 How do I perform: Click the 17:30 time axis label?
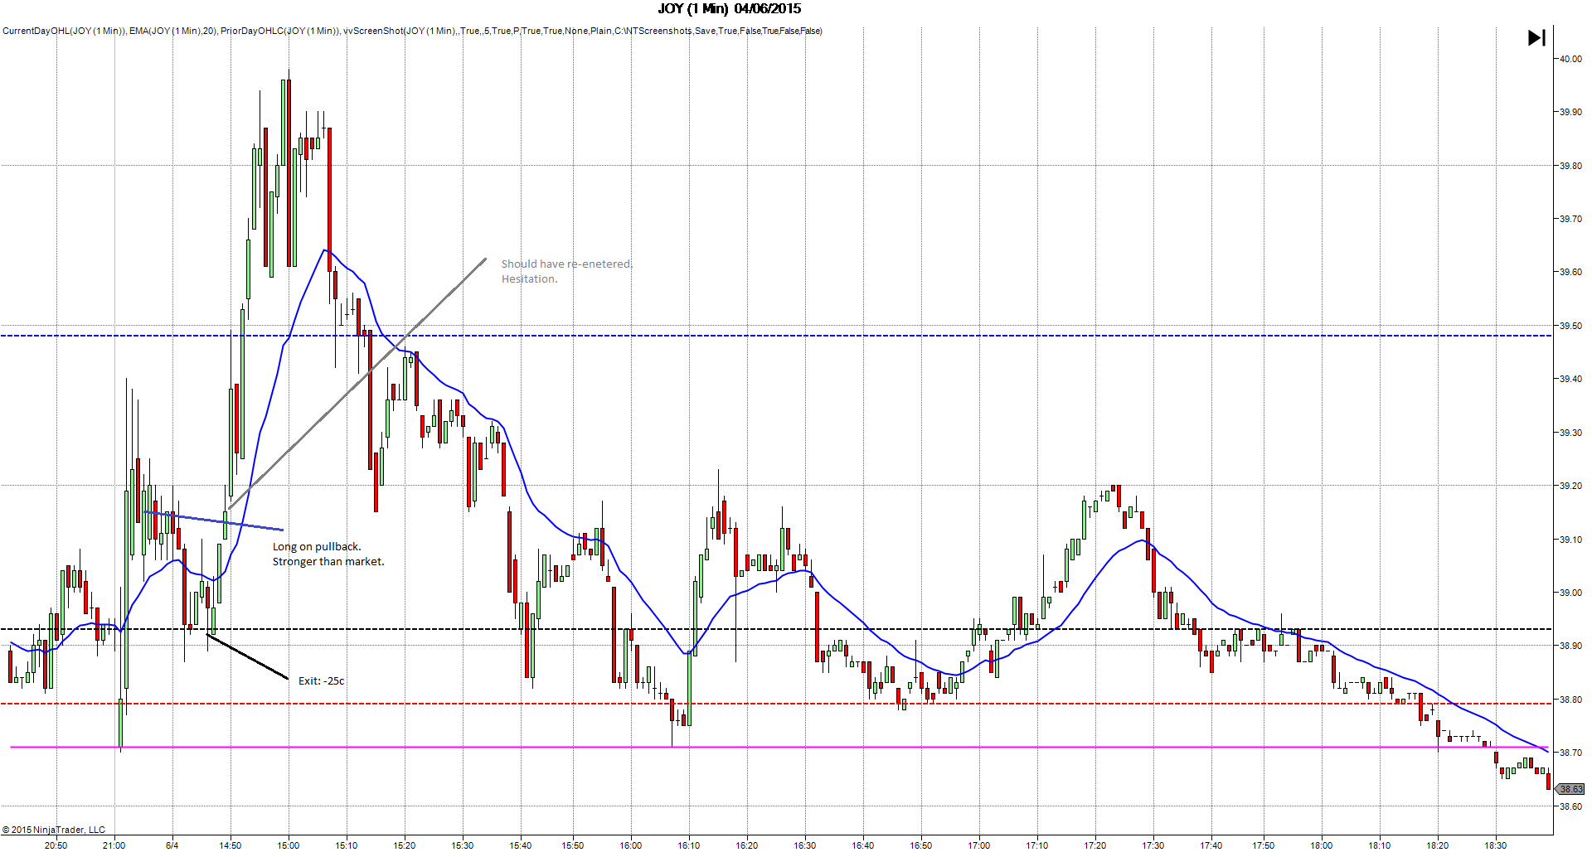pos(1153,845)
